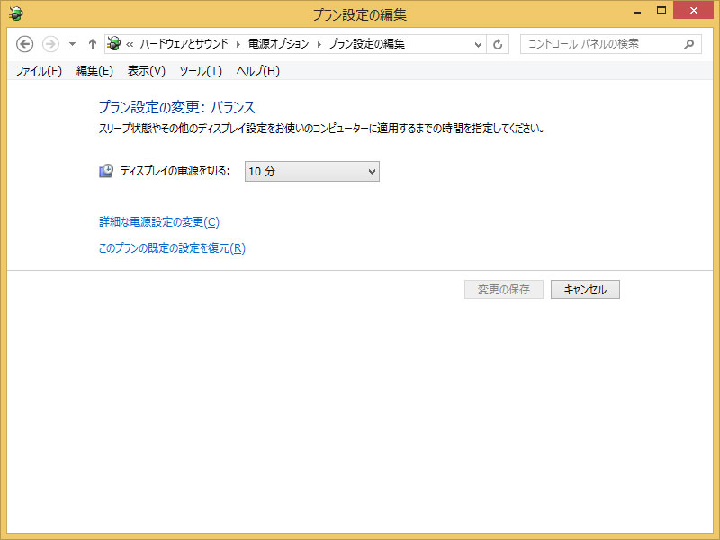The image size is (720, 540).
Task: Open the ディスプレイの電源を切る time dropdown
Action: [x=311, y=171]
